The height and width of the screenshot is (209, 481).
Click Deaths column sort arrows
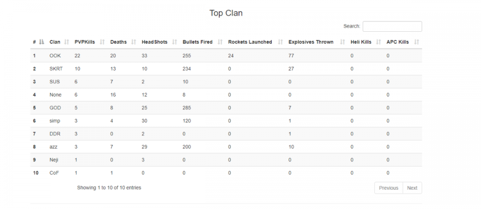(x=133, y=42)
